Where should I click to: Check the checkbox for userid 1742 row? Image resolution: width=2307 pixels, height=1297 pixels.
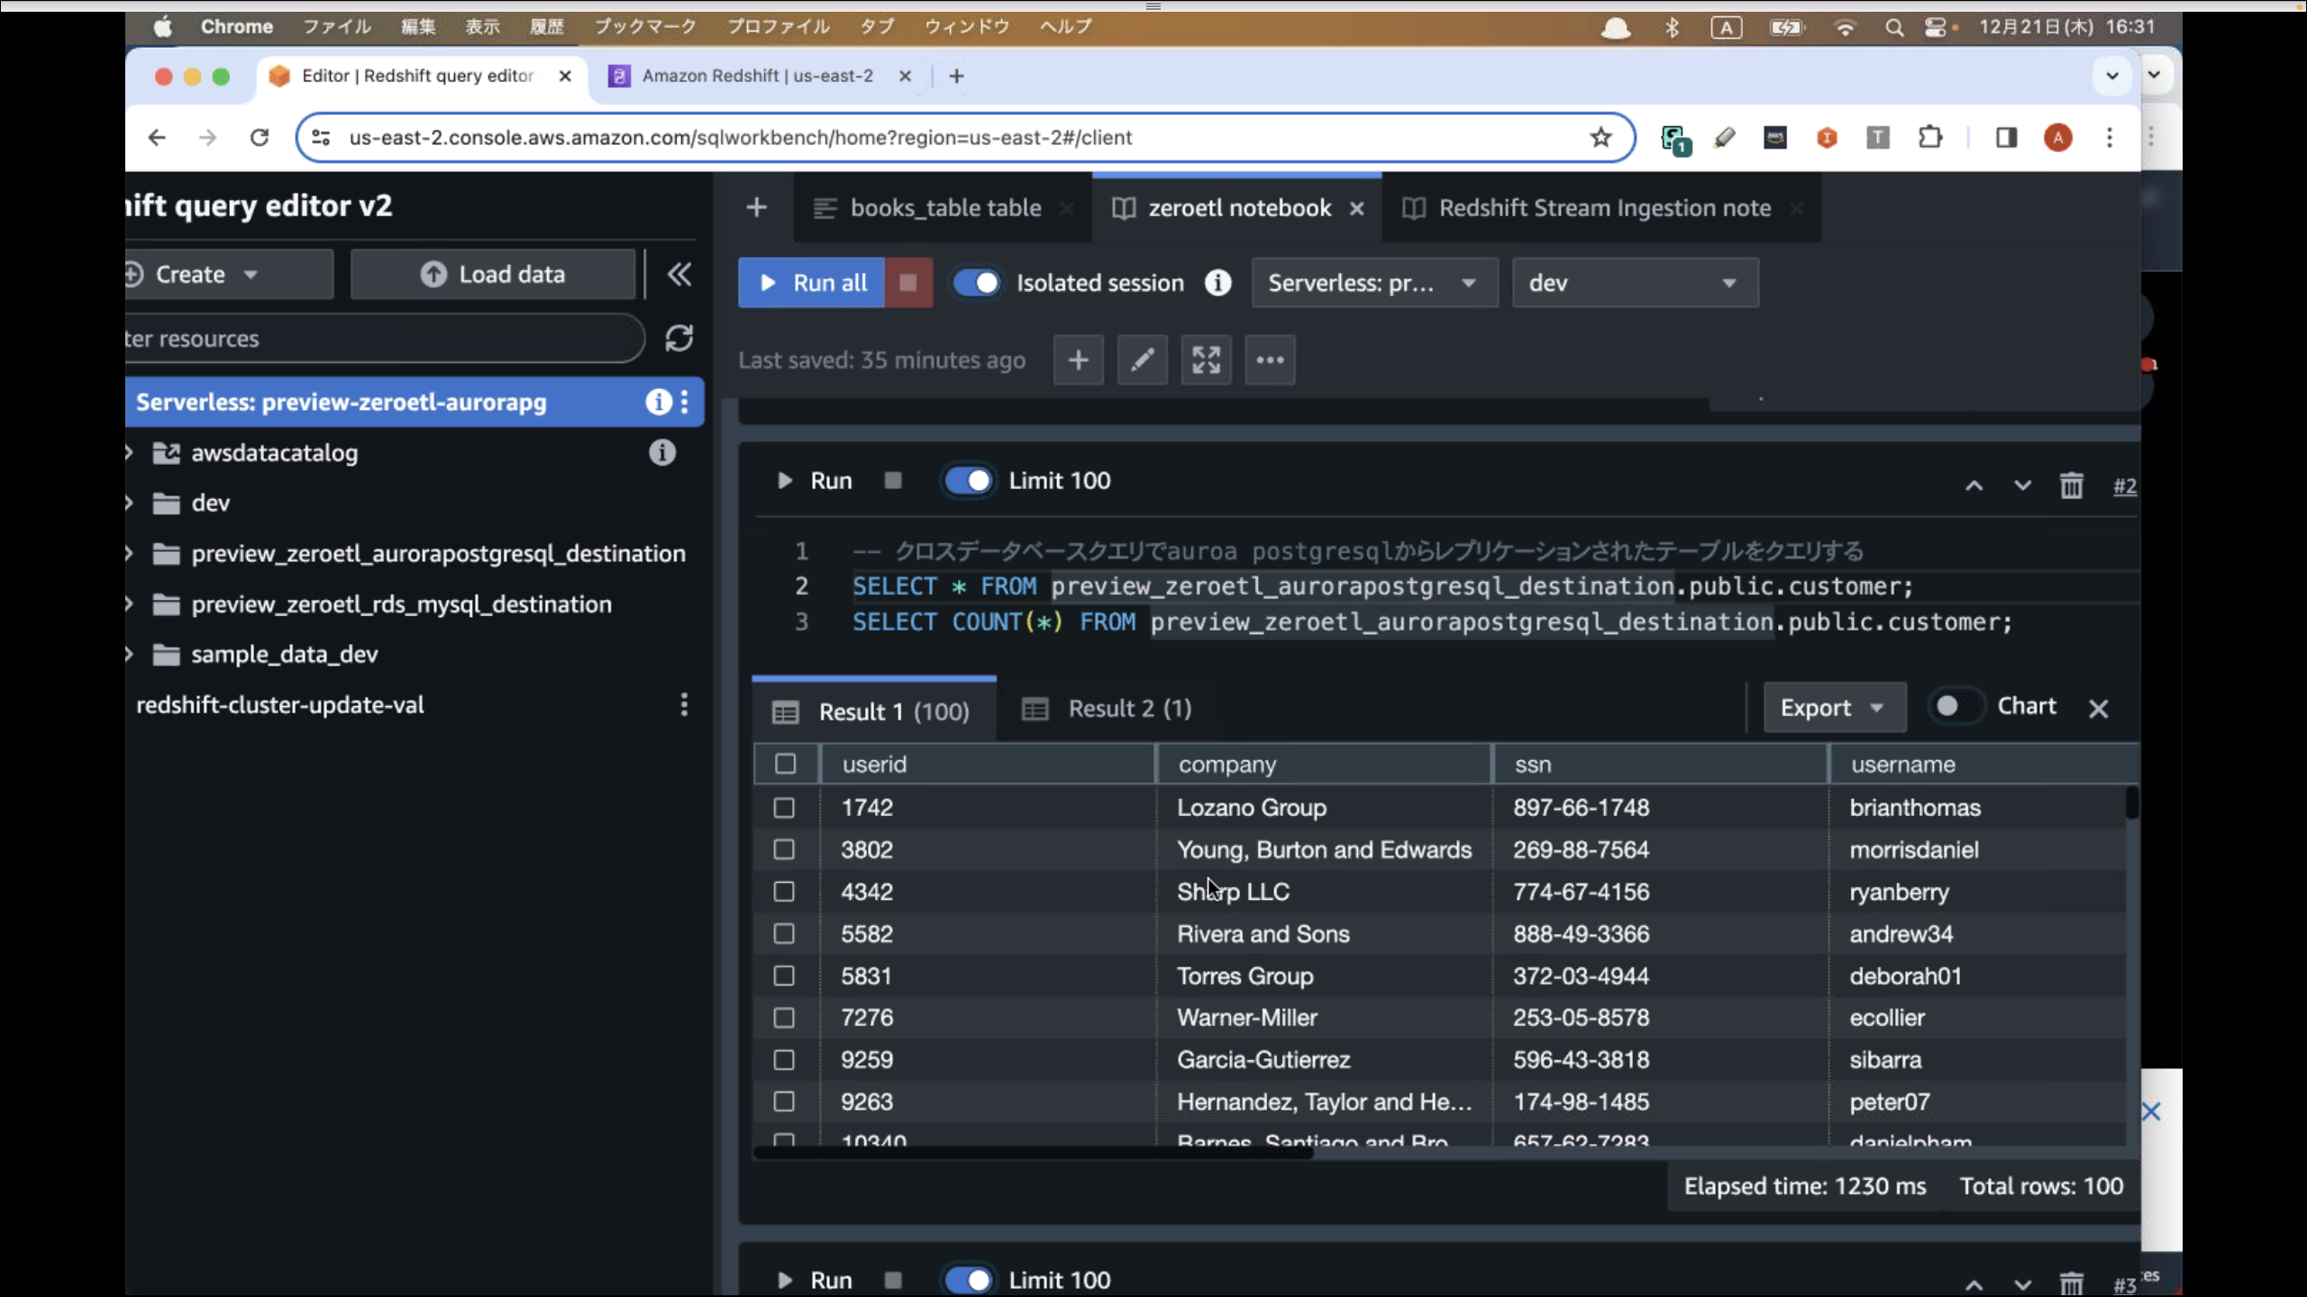click(x=784, y=808)
